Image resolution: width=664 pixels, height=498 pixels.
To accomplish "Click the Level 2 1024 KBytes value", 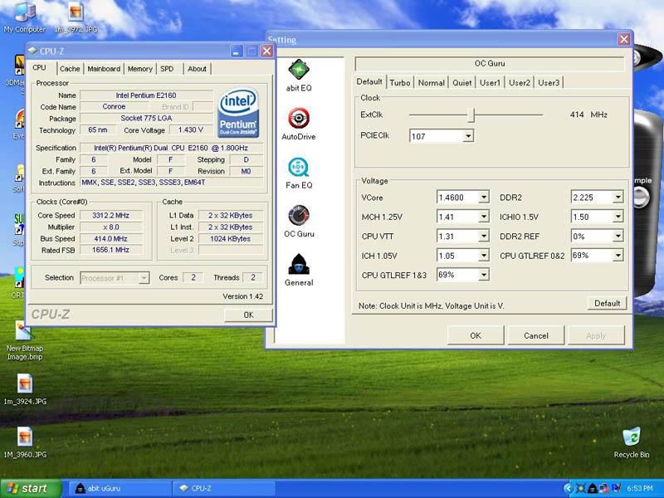I will [x=231, y=238].
